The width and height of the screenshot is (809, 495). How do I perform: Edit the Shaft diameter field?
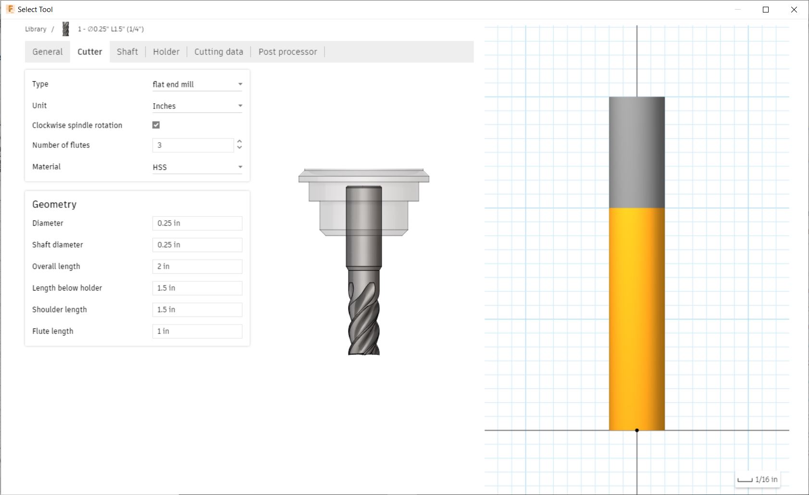tap(197, 245)
